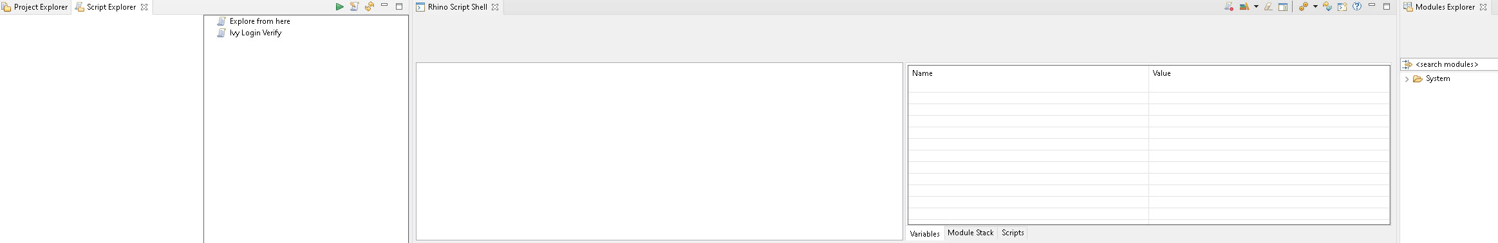The image size is (1498, 243).
Task: Refresh the Script Explorer with yellow arrows icon
Action: pyautogui.click(x=370, y=6)
